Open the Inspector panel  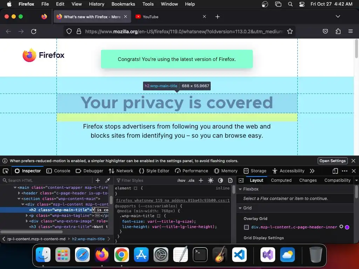pos(28,171)
